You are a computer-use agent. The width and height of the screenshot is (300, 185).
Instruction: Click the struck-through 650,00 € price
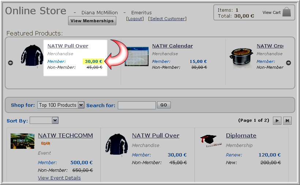[x=83, y=170]
